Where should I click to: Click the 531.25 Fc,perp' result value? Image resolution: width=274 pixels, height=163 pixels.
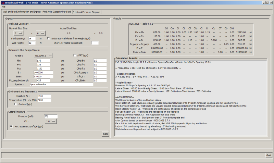click(242, 44)
